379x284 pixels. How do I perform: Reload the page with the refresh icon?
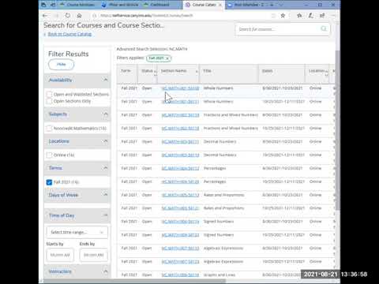pyautogui.click(x=68, y=16)
